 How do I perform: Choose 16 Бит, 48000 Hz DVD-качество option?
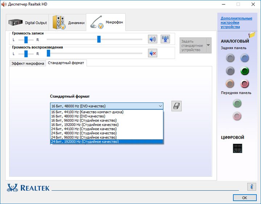107,116
